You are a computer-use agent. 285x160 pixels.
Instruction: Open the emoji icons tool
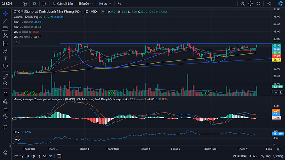[5, 66]
